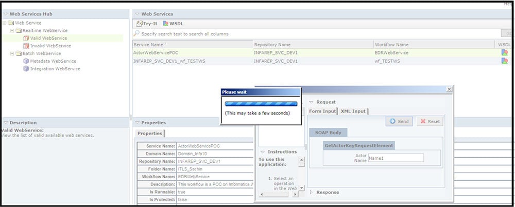Switch to the XML Input tab
515x207 pixels.
[353, 111]
